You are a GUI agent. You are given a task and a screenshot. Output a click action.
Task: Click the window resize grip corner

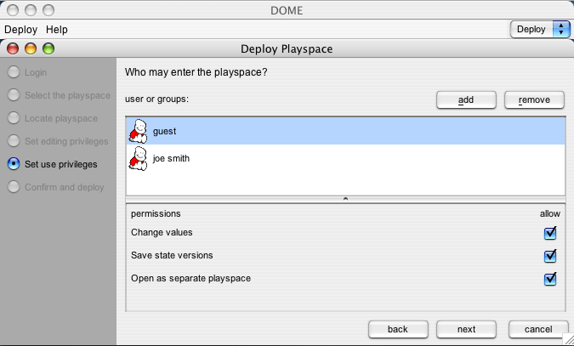[x=568, y=339]
